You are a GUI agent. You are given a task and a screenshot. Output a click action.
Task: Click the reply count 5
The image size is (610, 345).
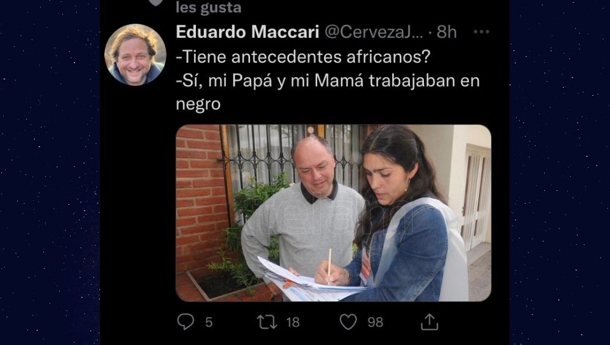point(209,322)
